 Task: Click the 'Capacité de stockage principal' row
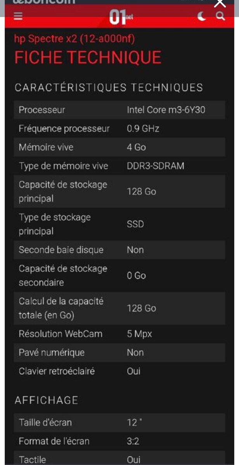pyautogui.click(x=119, y=191)
